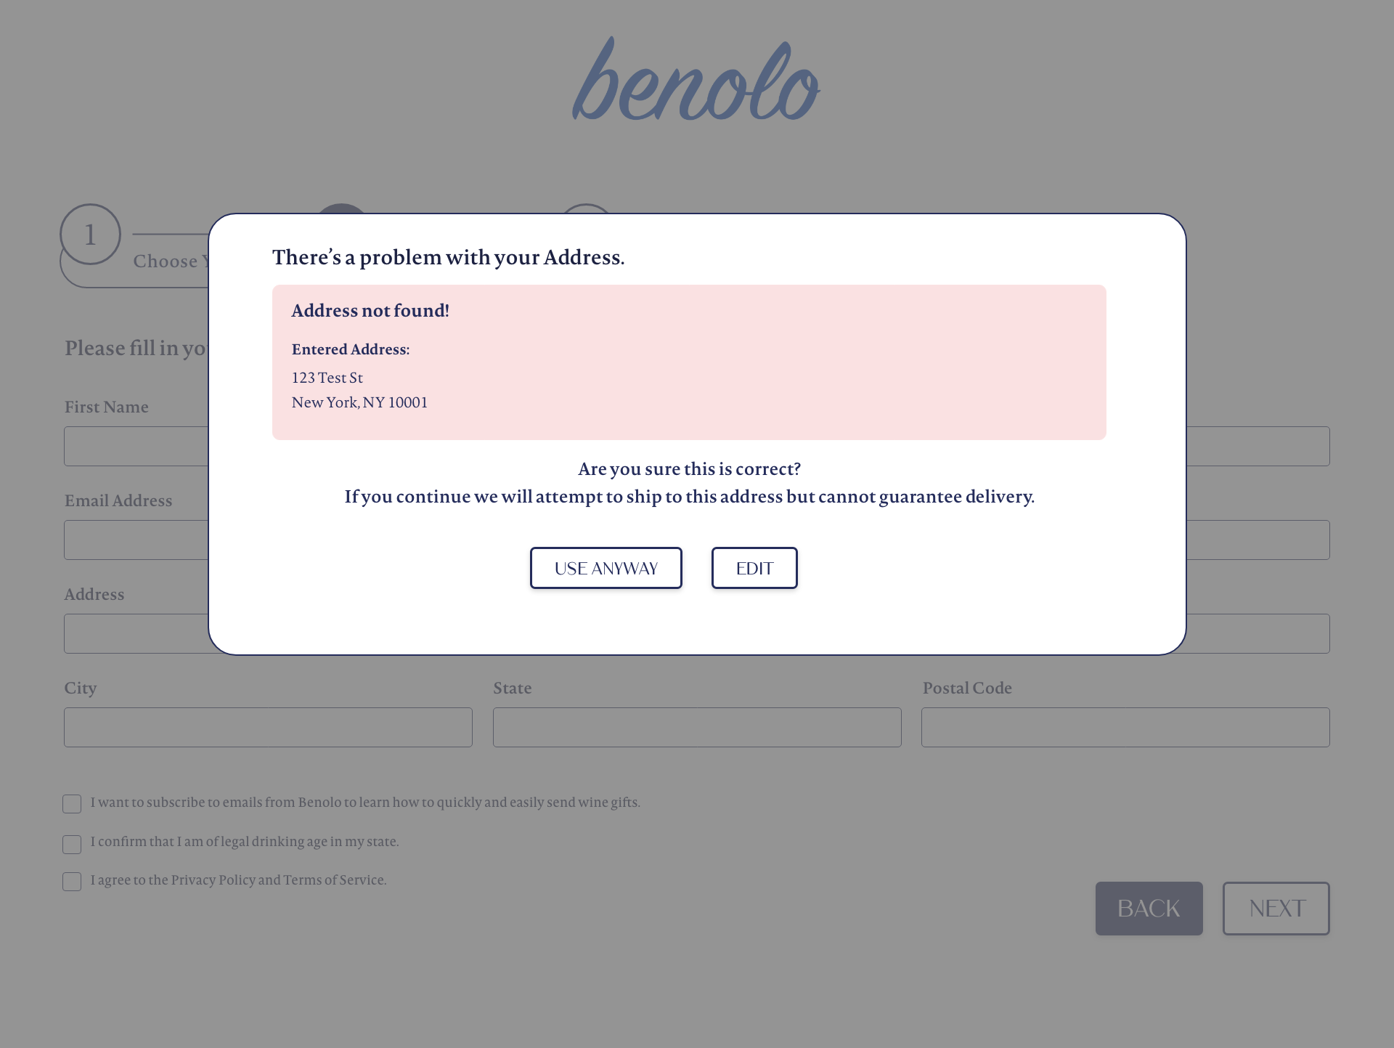
Task: Click the entered address 123 Test St
Action: (327, 378)
